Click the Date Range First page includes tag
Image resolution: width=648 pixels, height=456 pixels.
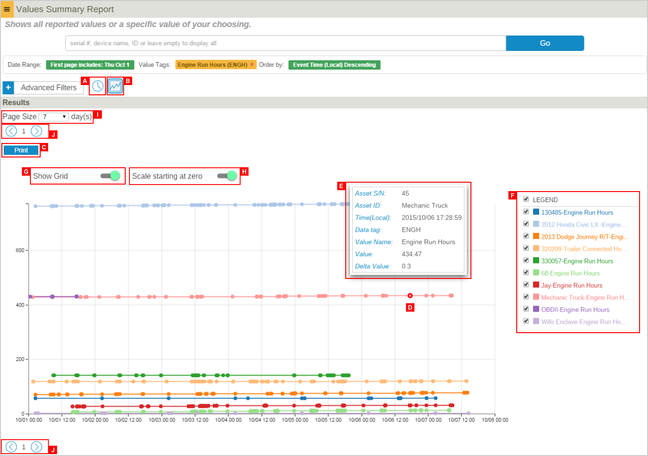90,65
